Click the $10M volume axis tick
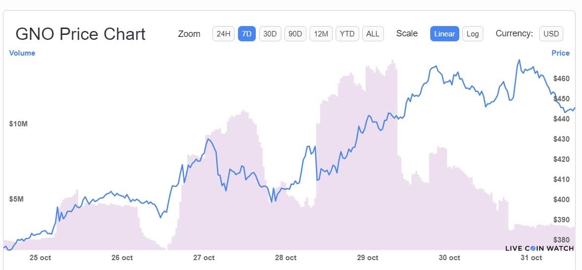Image resolution: width=582 pixels, height=270 pixels. click(18, 124)
